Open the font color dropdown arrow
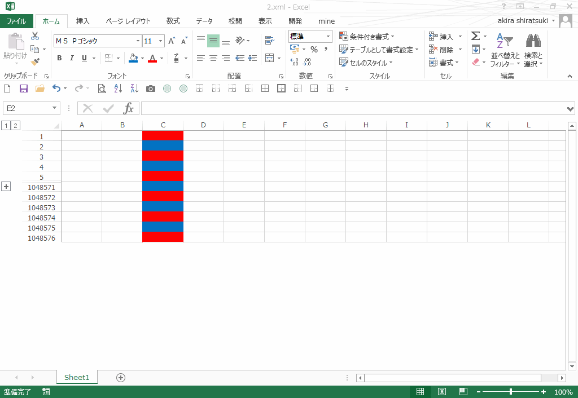578x398 pixels. coord(161,59)
